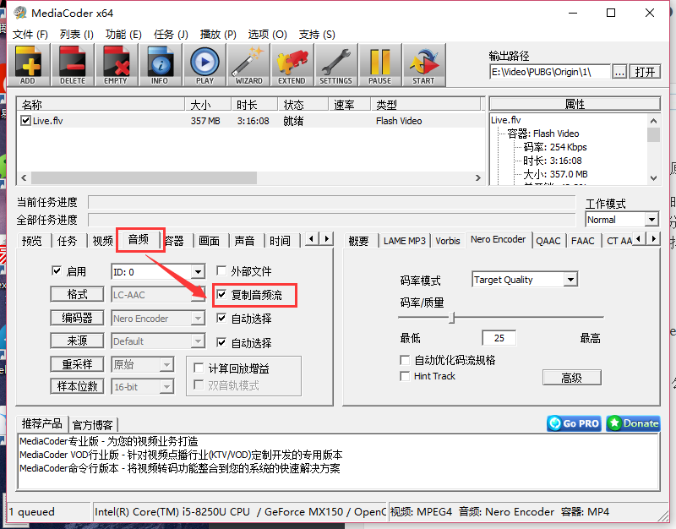Open the LC-AAC format dropdown

coord(198,295)
